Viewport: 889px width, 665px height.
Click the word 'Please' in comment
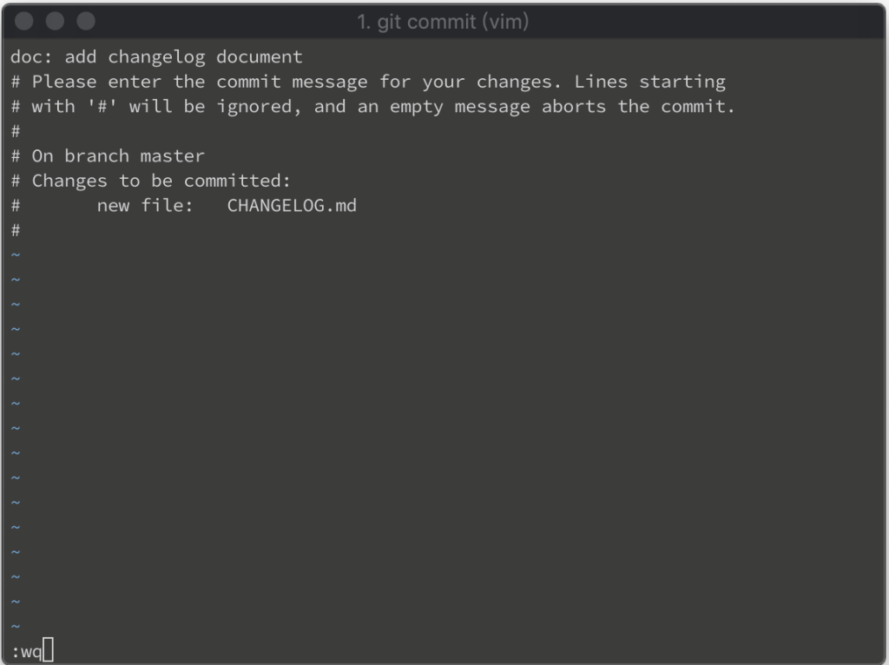point(64,82)
